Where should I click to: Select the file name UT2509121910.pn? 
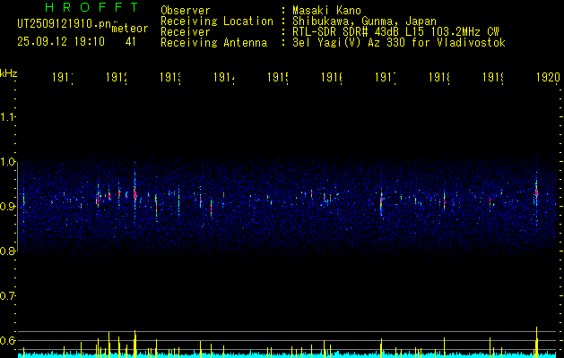click(x=65, y=23)
